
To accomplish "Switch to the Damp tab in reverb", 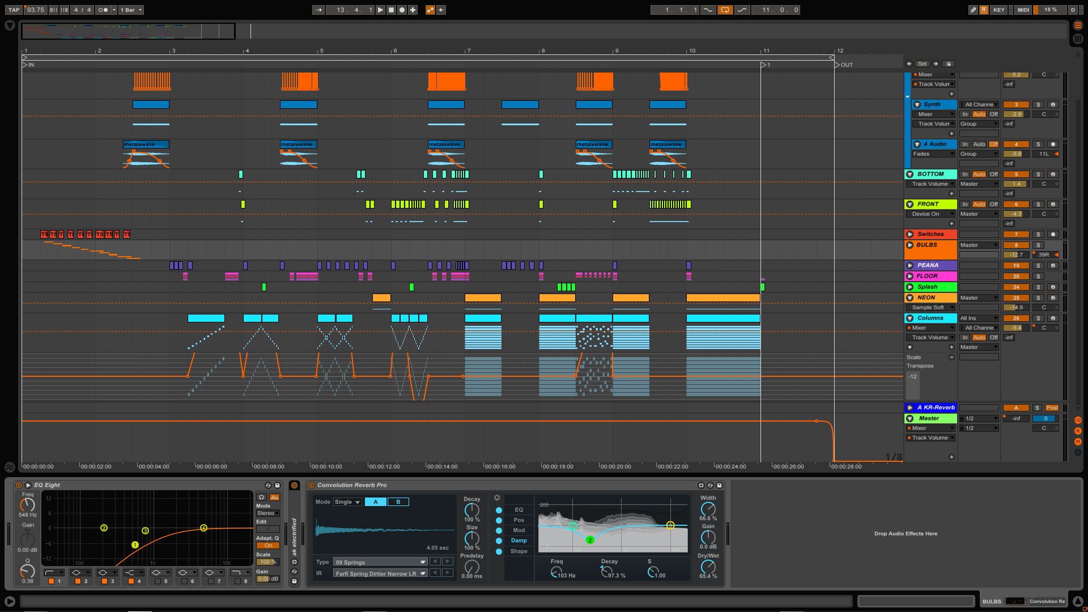I will pos(518,541).
